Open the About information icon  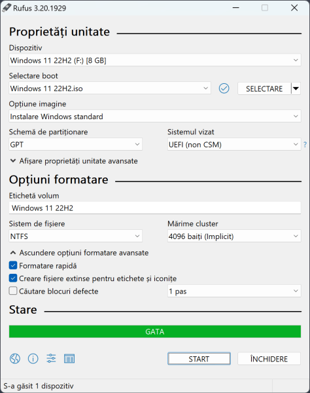(x=33, y=359)
